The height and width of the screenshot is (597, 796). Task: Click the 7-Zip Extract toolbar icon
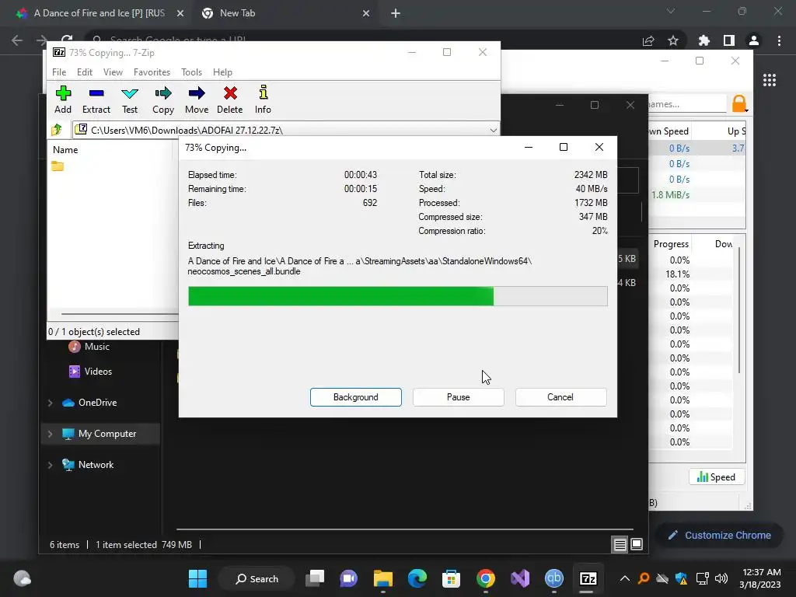point(96,99)
